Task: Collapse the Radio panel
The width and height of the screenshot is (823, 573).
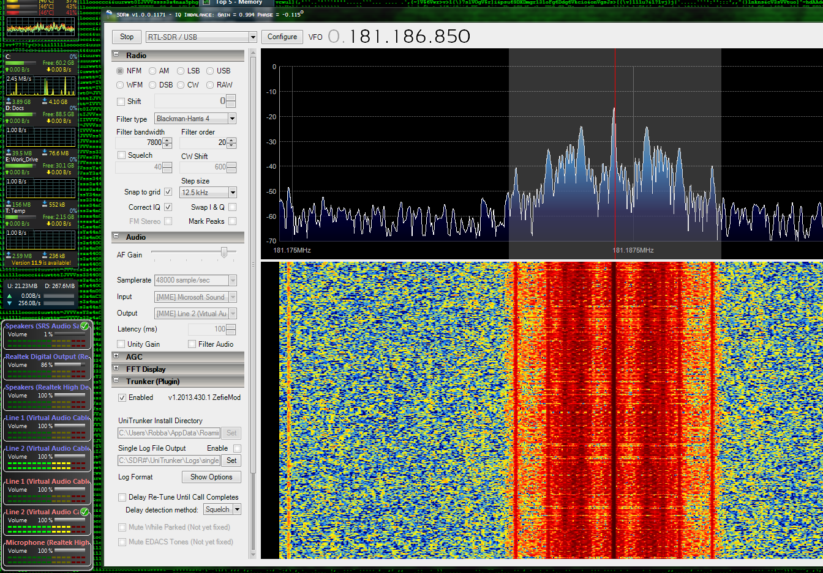Action: point(116,54)
